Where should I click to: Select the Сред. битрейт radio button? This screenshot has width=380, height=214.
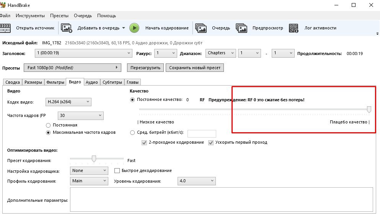(132, 133)
